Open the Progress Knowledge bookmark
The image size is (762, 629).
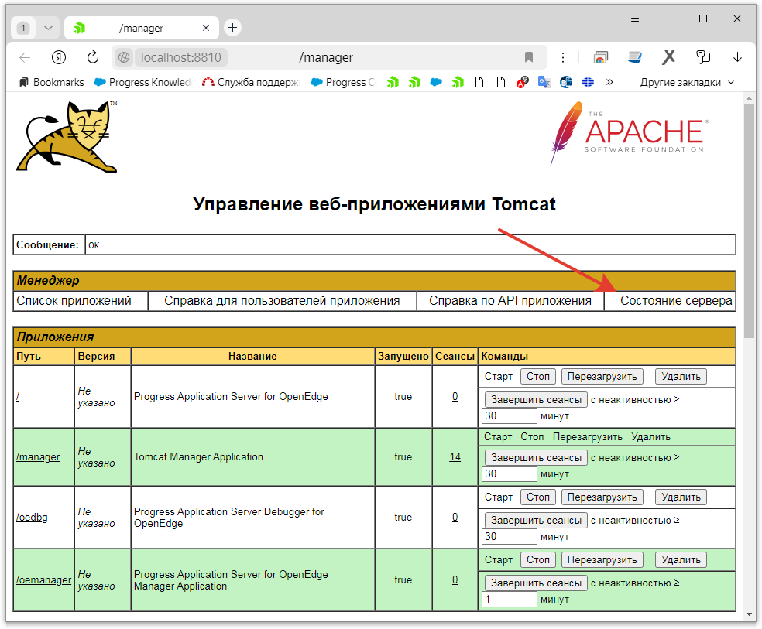click(142, 82)
